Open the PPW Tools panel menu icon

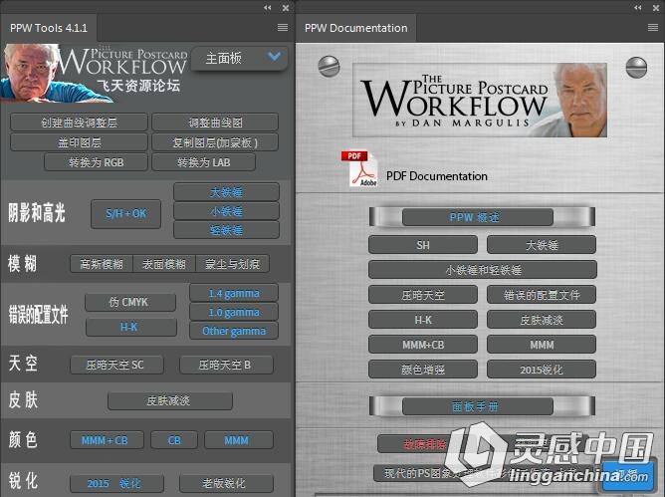coord(283,28)
